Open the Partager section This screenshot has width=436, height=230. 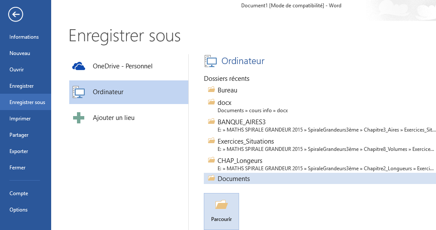19,135
